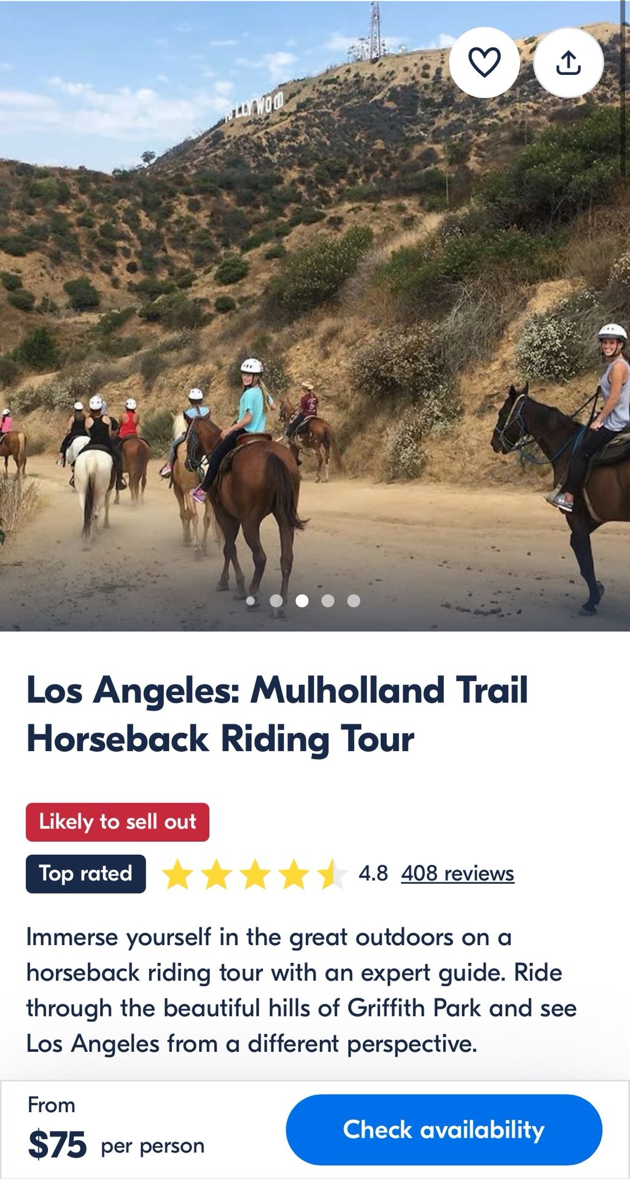Click the half-filled fifth rating star
Viewport: 630px width, 1179px height.
pos(332,874)
